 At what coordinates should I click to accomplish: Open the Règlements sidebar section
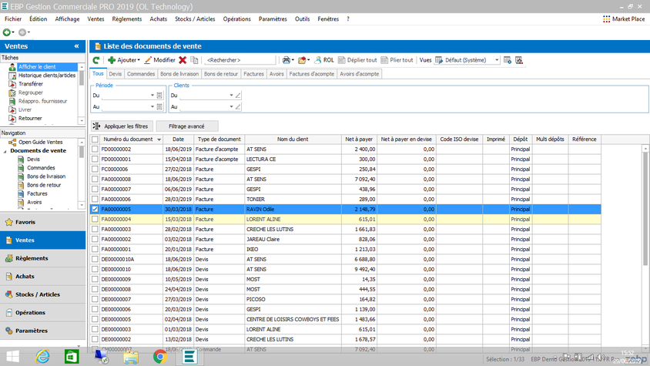pos(42,258)
